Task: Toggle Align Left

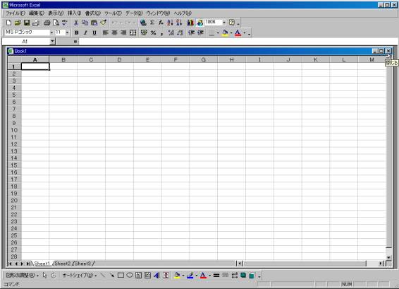Action: point(105,33)
